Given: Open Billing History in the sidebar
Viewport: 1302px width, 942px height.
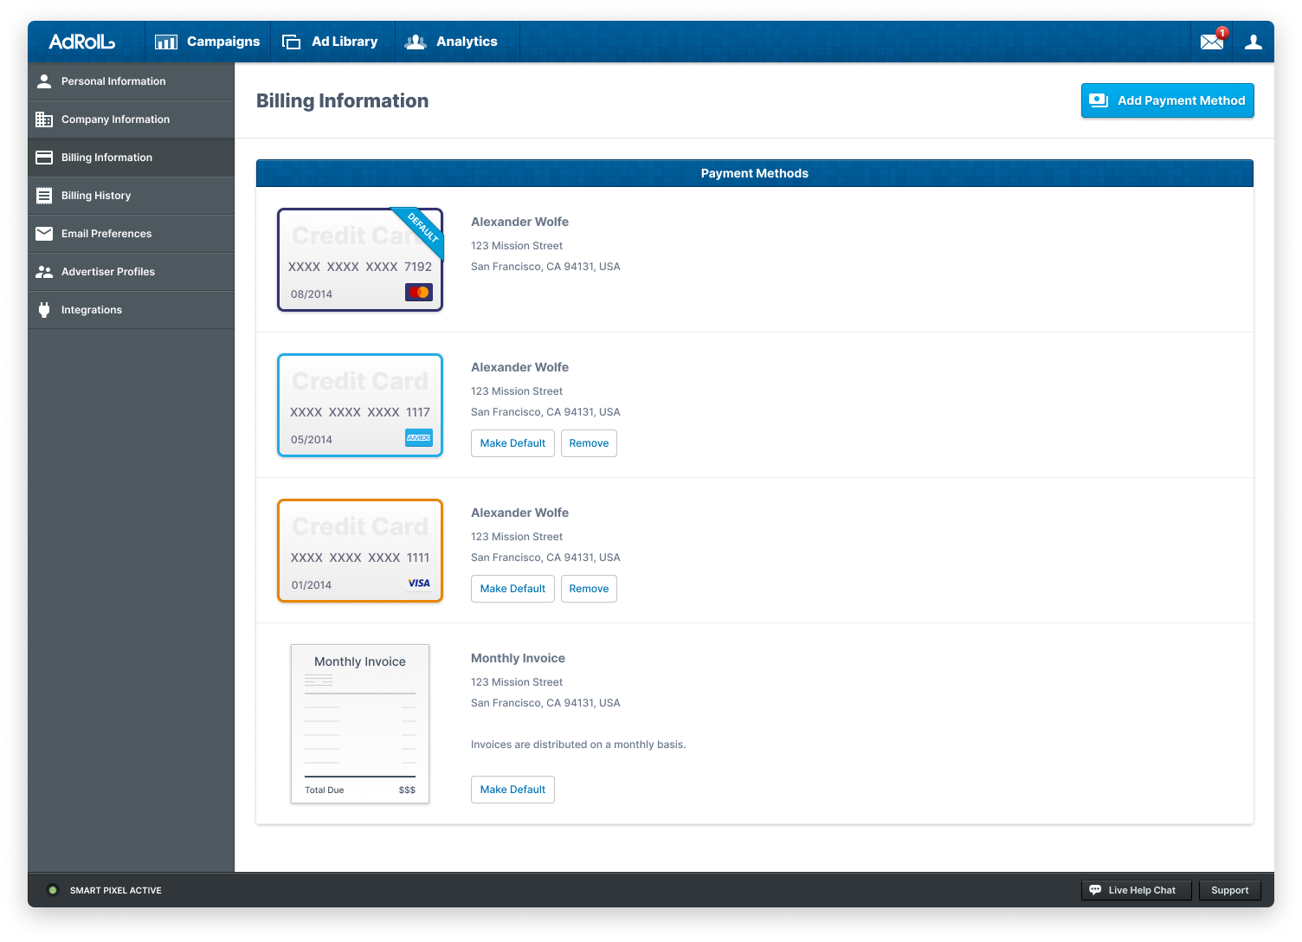Looking at the screenshot, I should pos(96,196).
